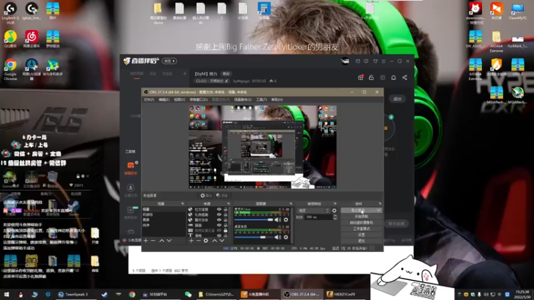Screen dimensions: 534x300
Task: Add a new source with the plus icon
Action: coord(191,241)
